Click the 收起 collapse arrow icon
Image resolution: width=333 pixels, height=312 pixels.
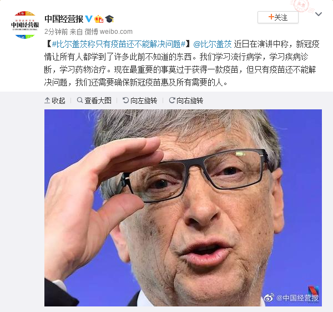point(47,100)
